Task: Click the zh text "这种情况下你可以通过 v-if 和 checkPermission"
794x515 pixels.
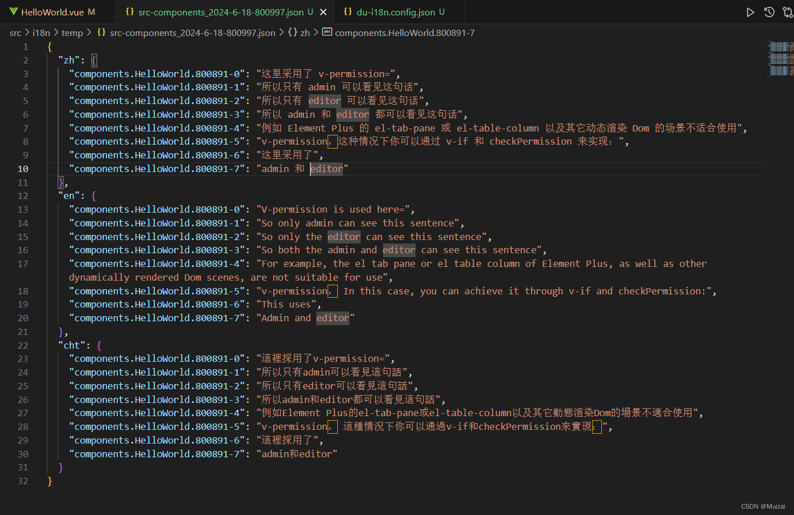Action: point(455,141)
